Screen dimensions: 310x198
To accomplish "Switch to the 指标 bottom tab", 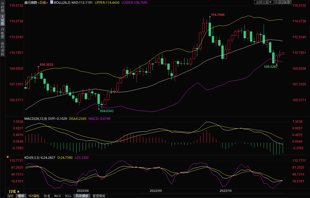I will [x=11, y=196].
